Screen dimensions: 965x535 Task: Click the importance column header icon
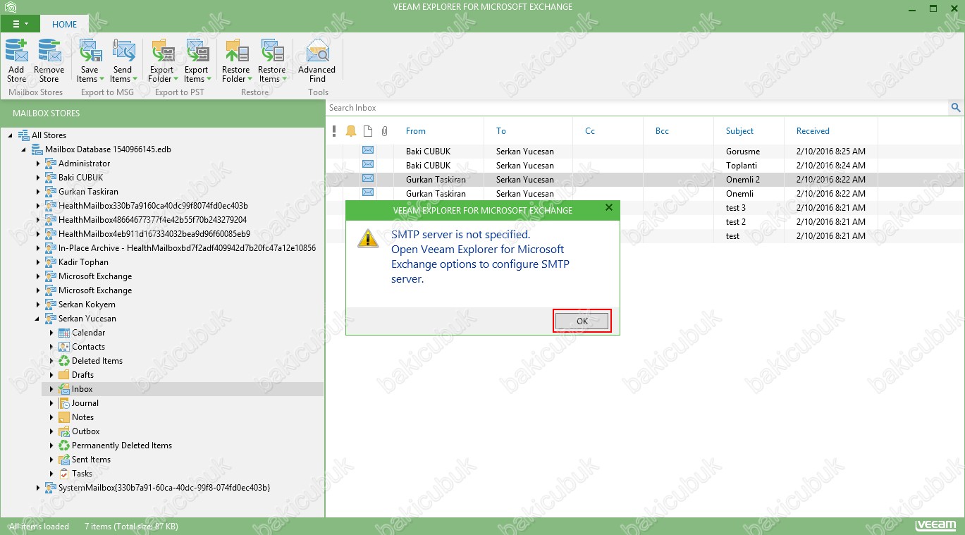click(x=334, y=131)
